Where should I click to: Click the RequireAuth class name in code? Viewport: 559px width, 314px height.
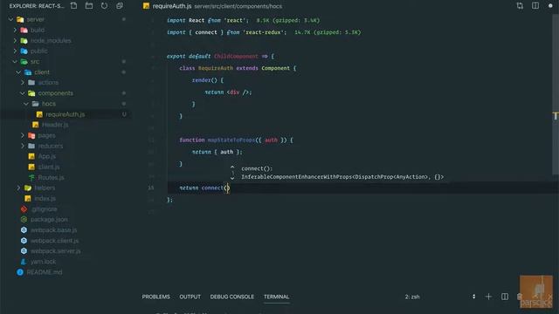216,68
